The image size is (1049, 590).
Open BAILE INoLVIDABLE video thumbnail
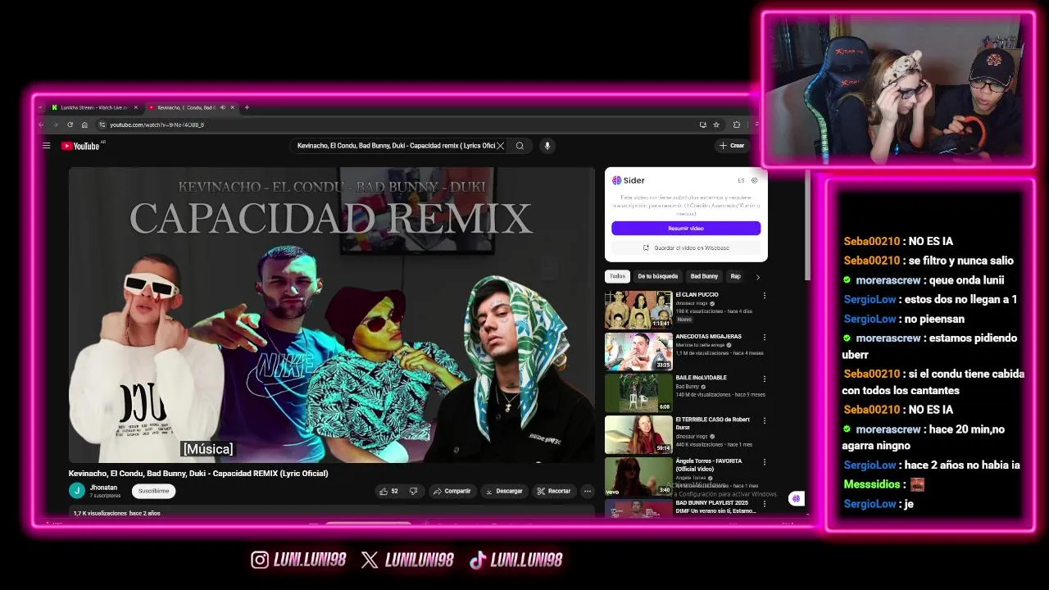pyautogui.click(x=638, y=393)
